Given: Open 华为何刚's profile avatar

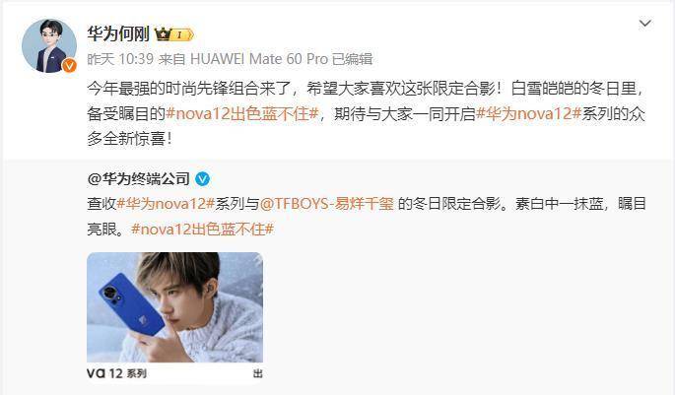Looking at the screenshot, I should (49, 45).
